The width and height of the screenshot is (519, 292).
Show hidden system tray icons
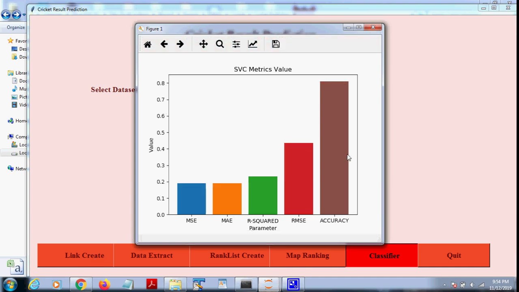tap(445, 285)
